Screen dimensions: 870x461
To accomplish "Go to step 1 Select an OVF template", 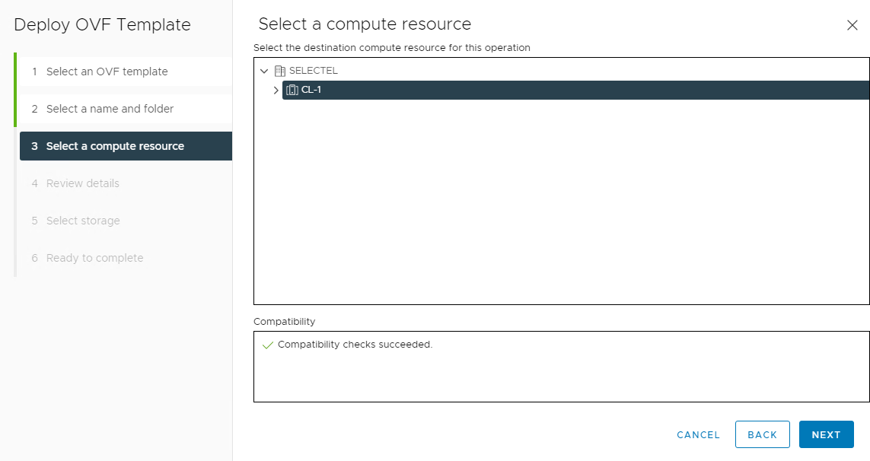I will point(107,72).
